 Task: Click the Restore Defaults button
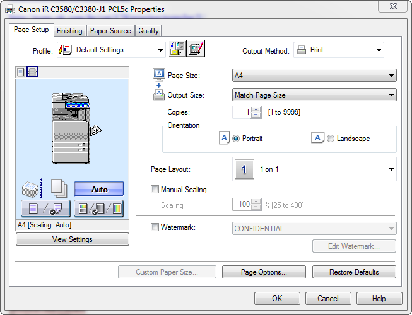click(x=354, y=272)
